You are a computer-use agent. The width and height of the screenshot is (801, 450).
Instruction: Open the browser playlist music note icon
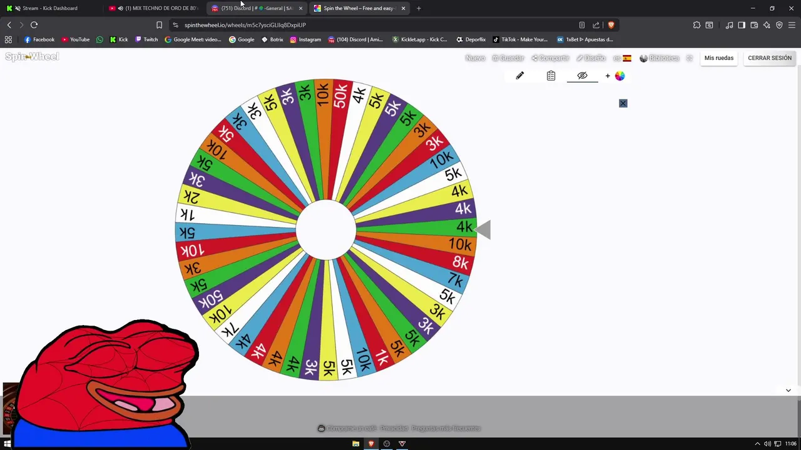[x=729, y=25]
